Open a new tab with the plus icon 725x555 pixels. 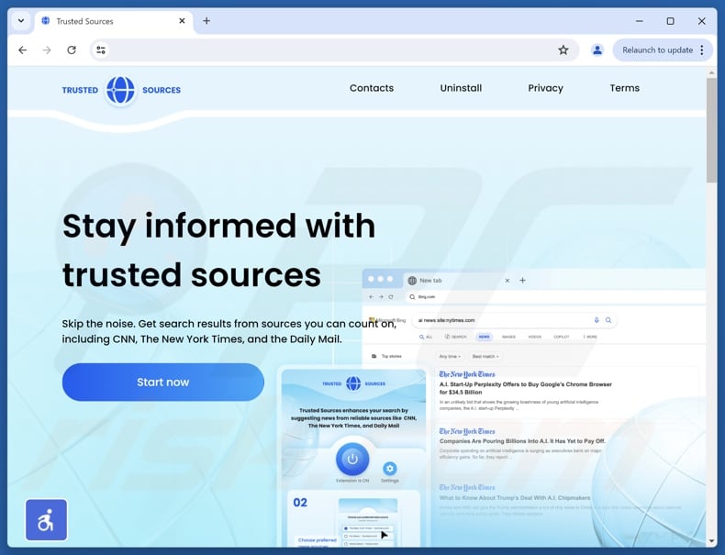click(206, 21)
